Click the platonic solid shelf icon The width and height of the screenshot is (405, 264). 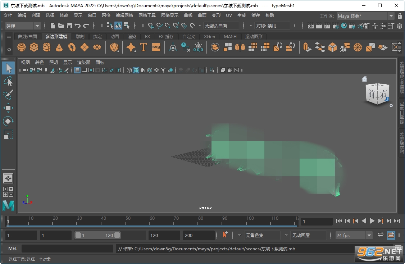coord(114,47)
